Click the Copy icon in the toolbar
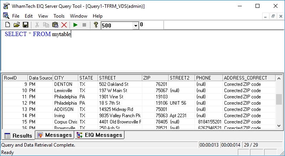Viewport: 285px width, 156px height. click(46, 25)
